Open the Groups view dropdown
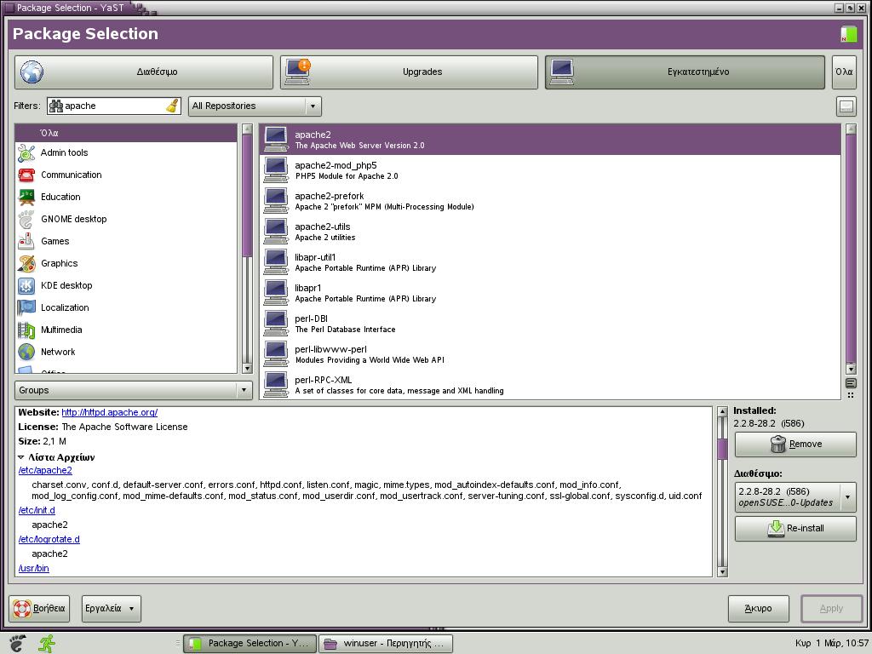This screenshot has width=872, height=654. click(x=134, y=390)
